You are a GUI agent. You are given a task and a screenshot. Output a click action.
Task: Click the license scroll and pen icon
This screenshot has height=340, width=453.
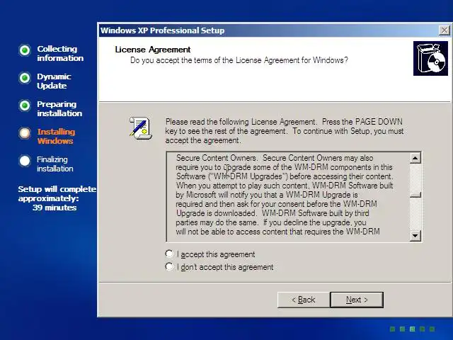[141, 127]
